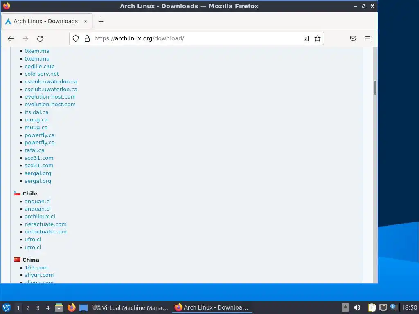The image size is (419, 314).
Task: Click the China country heading
Action: (31, 260)
